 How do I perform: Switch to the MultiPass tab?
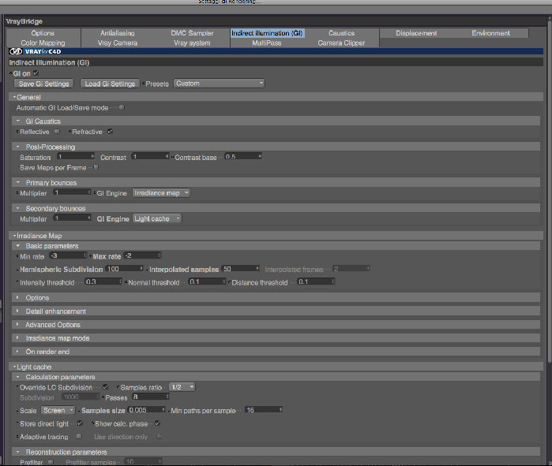coord(266,43)
